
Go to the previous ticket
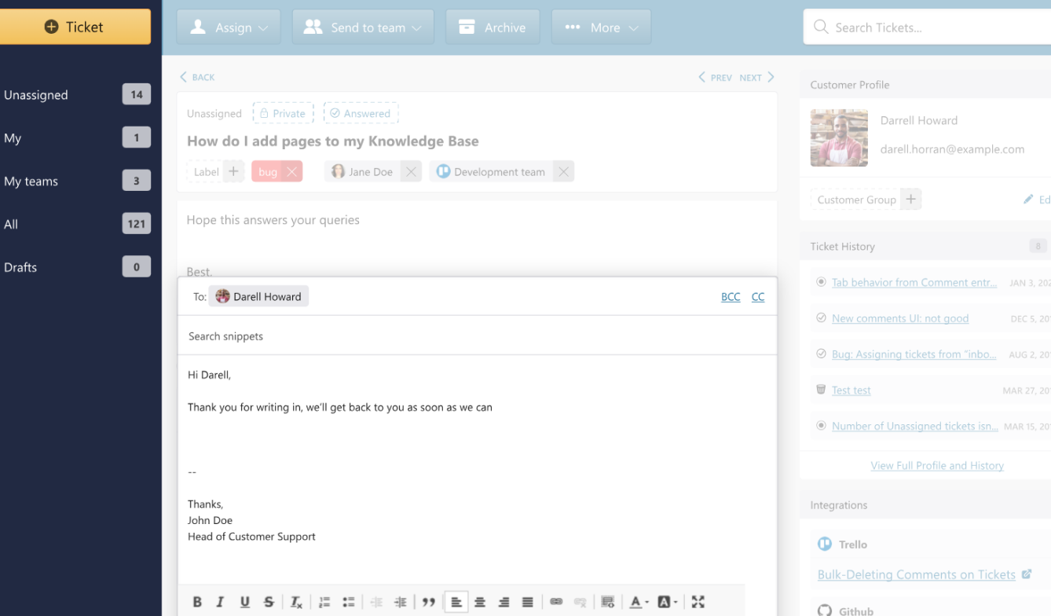(716, 77)
